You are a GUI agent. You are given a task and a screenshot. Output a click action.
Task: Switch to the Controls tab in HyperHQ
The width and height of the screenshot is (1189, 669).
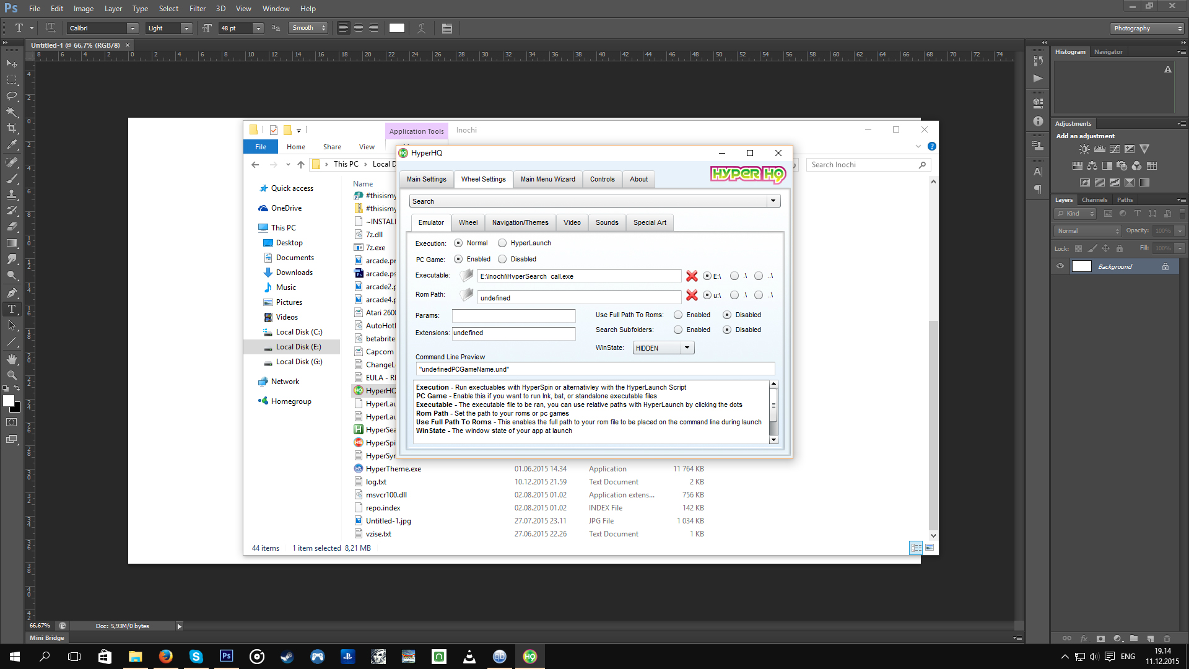[602, 180]
